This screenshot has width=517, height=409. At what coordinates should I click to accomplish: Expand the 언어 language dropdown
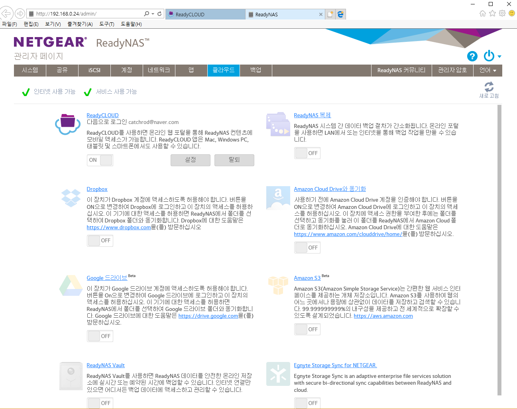[488, 70]
